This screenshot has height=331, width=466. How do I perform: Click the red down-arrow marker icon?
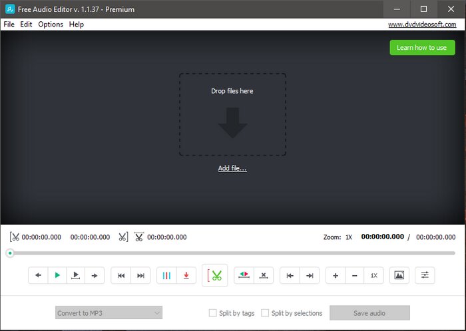tap(186, 275)
